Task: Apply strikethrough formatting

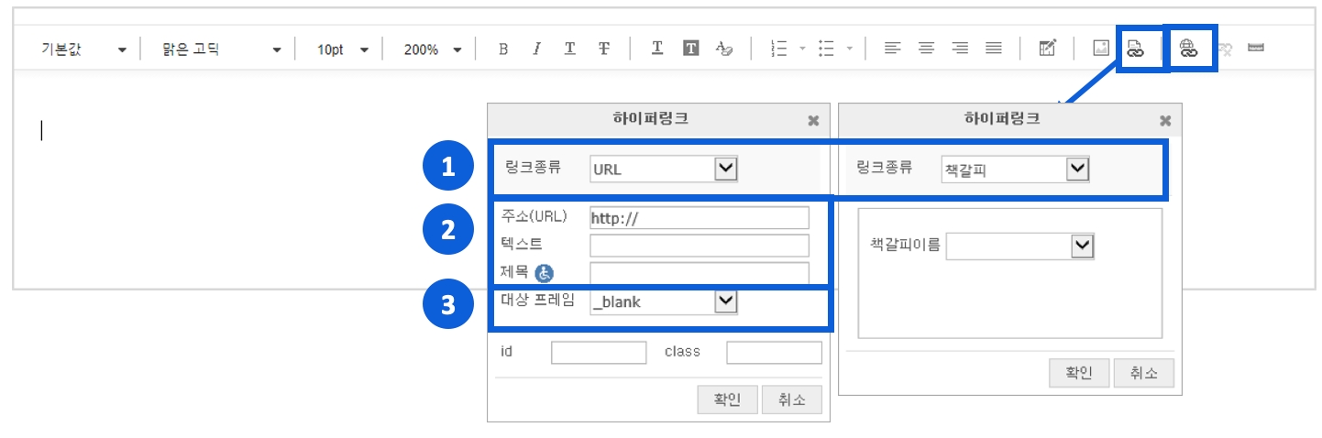Action: [603, 49]
